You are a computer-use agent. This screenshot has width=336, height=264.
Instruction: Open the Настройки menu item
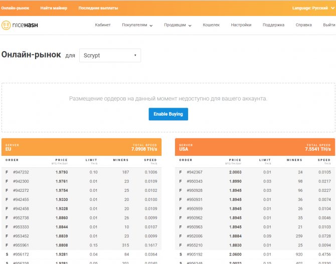coord(241,25)
